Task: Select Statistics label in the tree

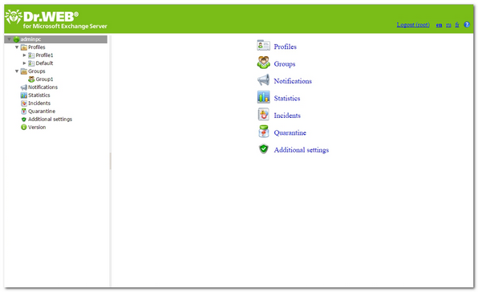Action: [39, 95]
